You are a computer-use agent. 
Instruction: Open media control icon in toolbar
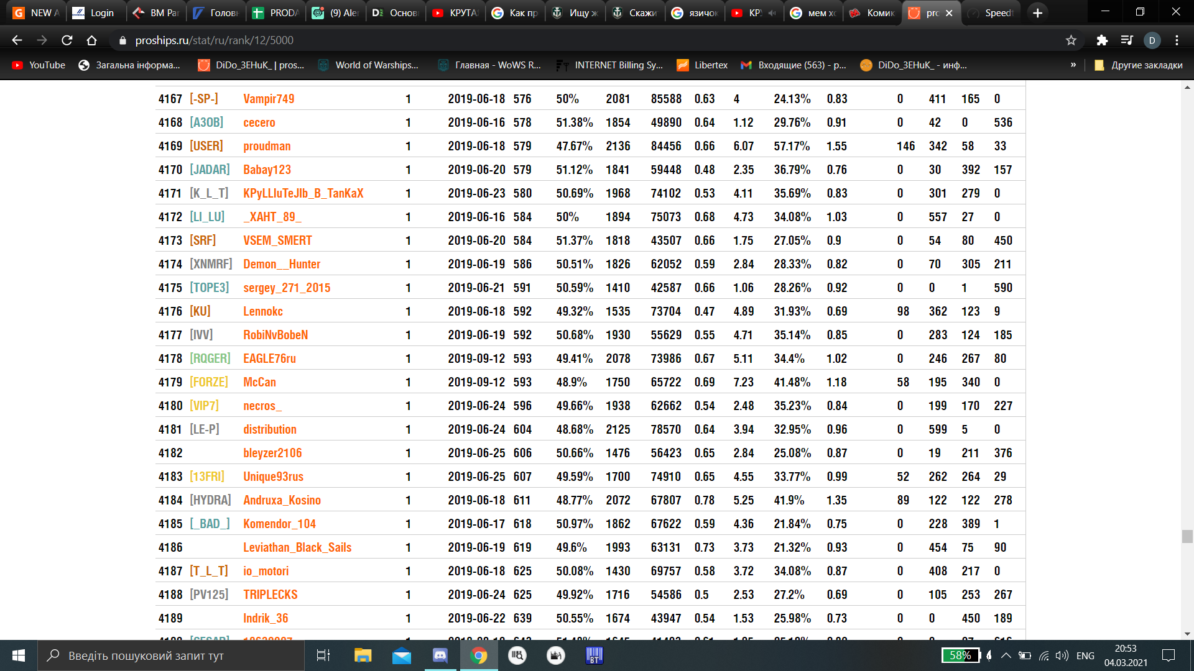click(1127, 40)
